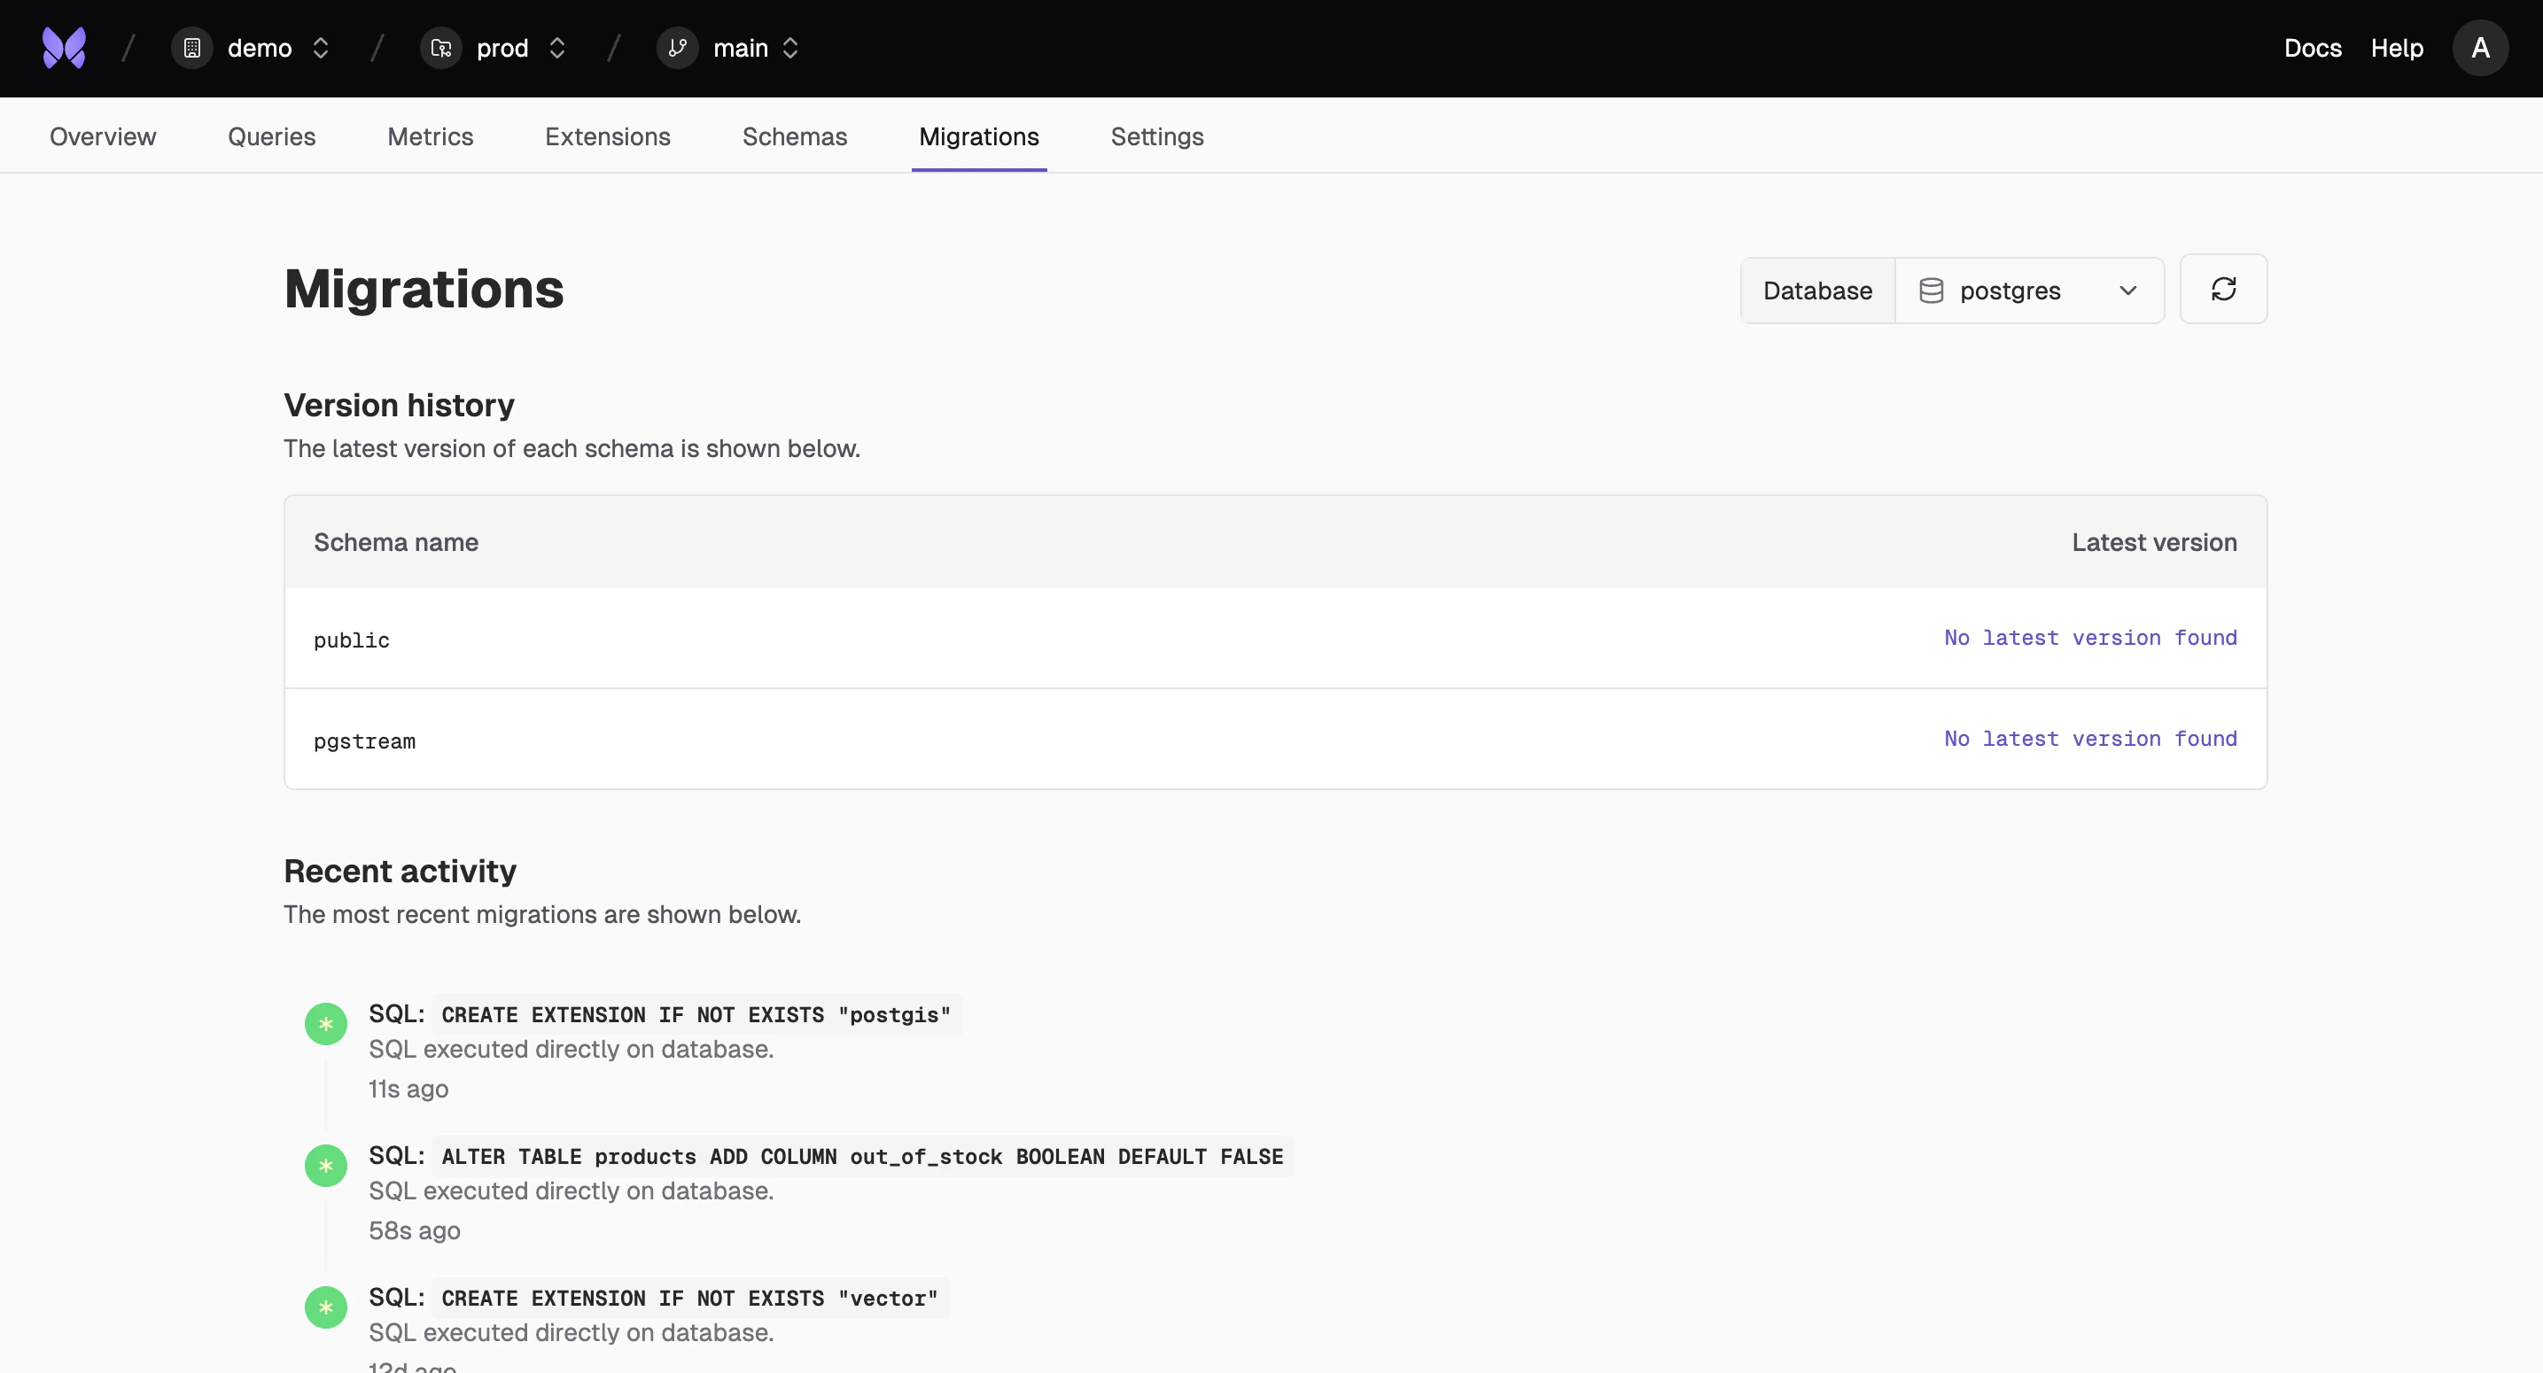Open the user avatar menu
The image size is (2543, 1373).
coord(2481,47)
